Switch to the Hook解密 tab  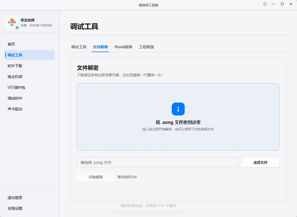pyautogui.click(x=123, y=47)
